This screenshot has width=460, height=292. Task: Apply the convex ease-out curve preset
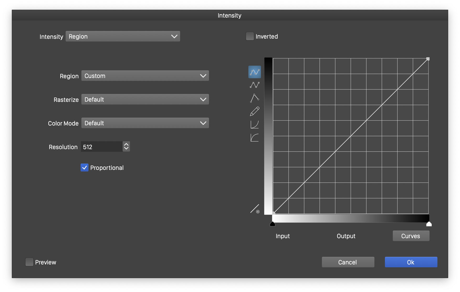pyautogui.click(x=254, y=138)
